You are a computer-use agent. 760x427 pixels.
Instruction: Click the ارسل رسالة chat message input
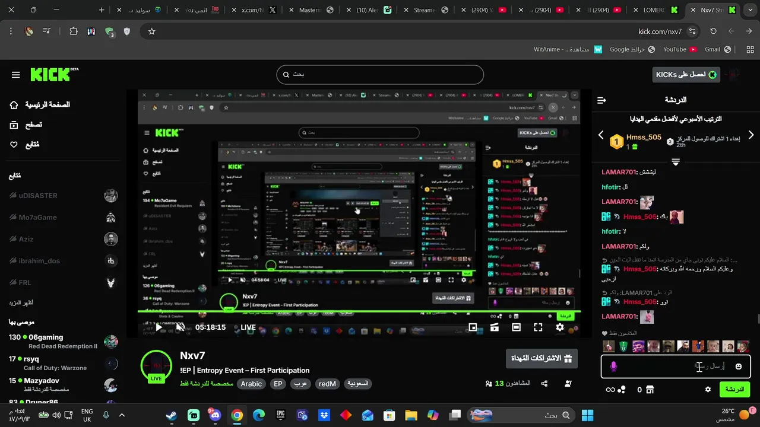pos(676,367)
